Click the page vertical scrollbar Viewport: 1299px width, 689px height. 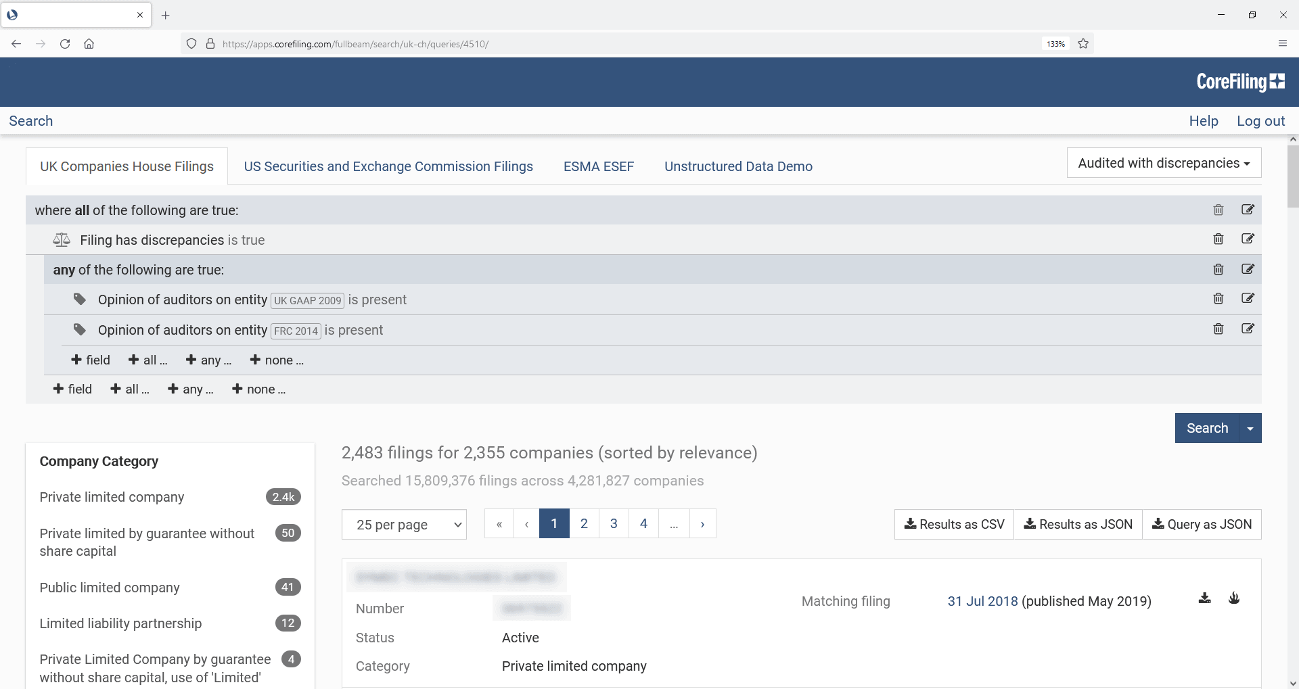click(x=1293, y=176)
